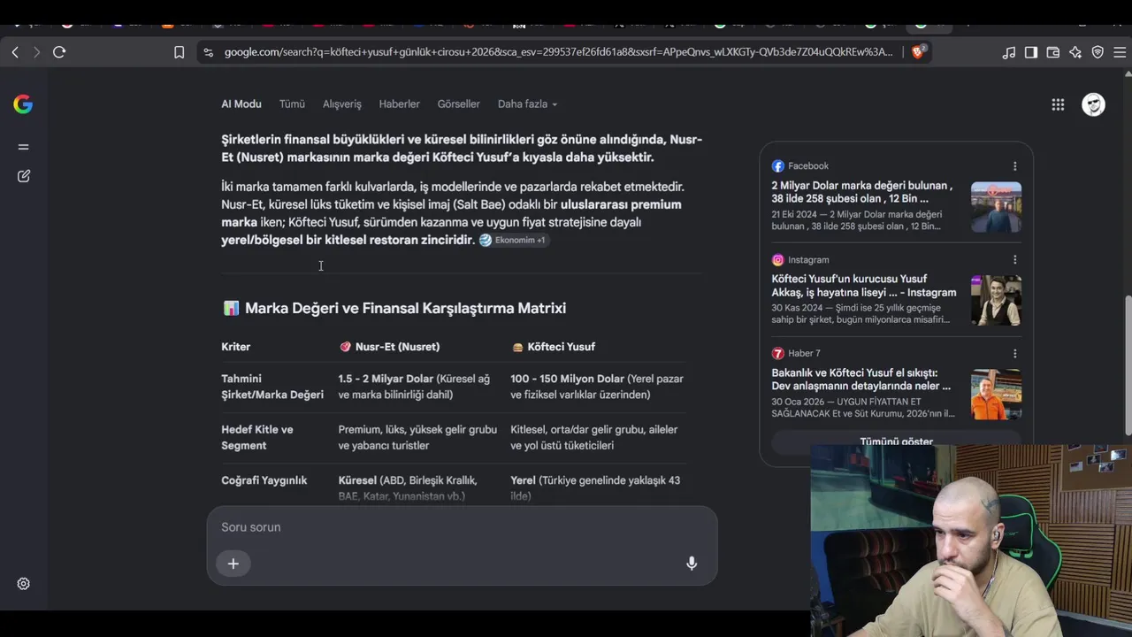1132x637 pixels.
Task: Open more options for the Facebook source
Action: click(x=1014, y=166)
